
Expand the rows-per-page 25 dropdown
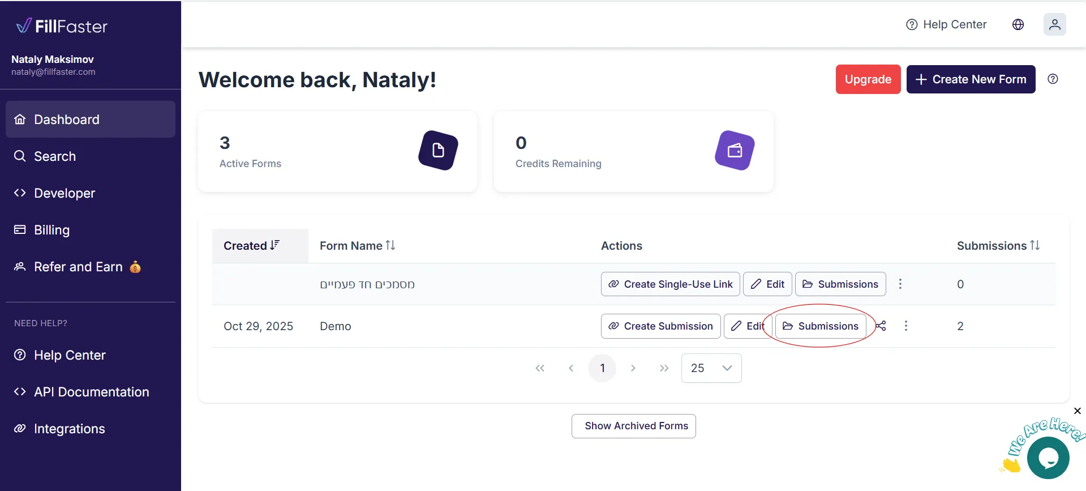(x=711, y=368)
